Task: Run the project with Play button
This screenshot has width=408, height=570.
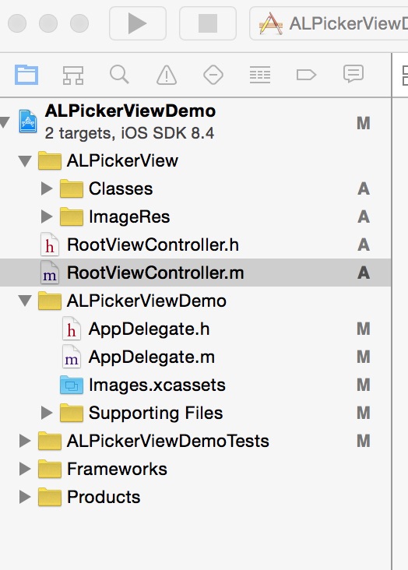Action: click(138, 23)
